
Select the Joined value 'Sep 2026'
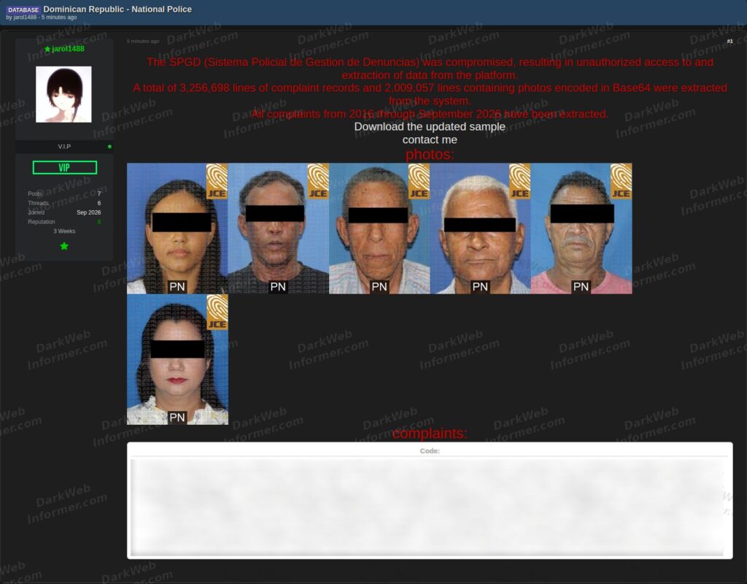tap(88, 212)
